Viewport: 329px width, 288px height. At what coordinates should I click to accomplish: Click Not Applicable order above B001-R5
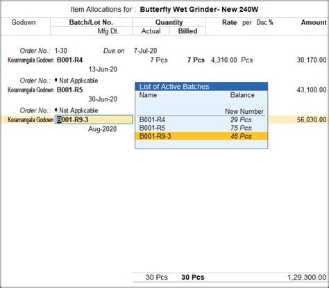(x=78, y=81)
